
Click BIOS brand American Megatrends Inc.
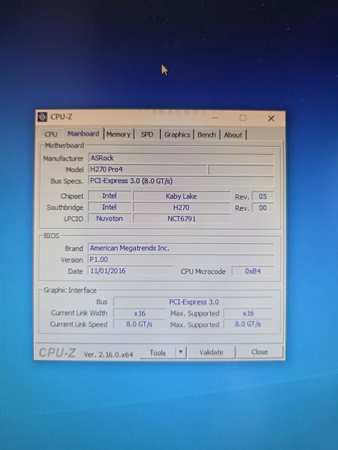coord(180,248)
